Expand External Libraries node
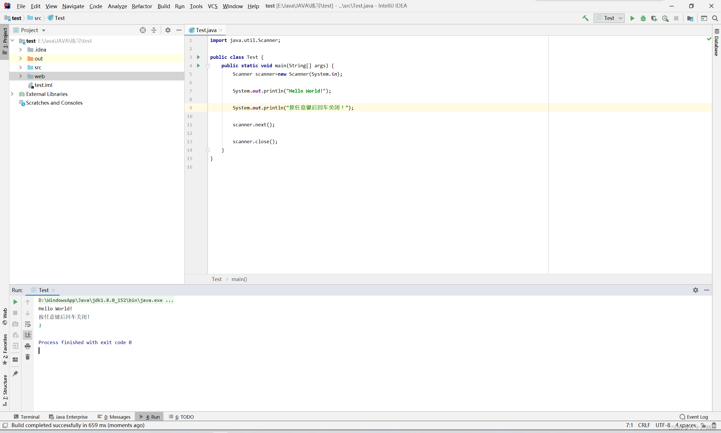The image size is (721, 433). [x=12, y=94]
